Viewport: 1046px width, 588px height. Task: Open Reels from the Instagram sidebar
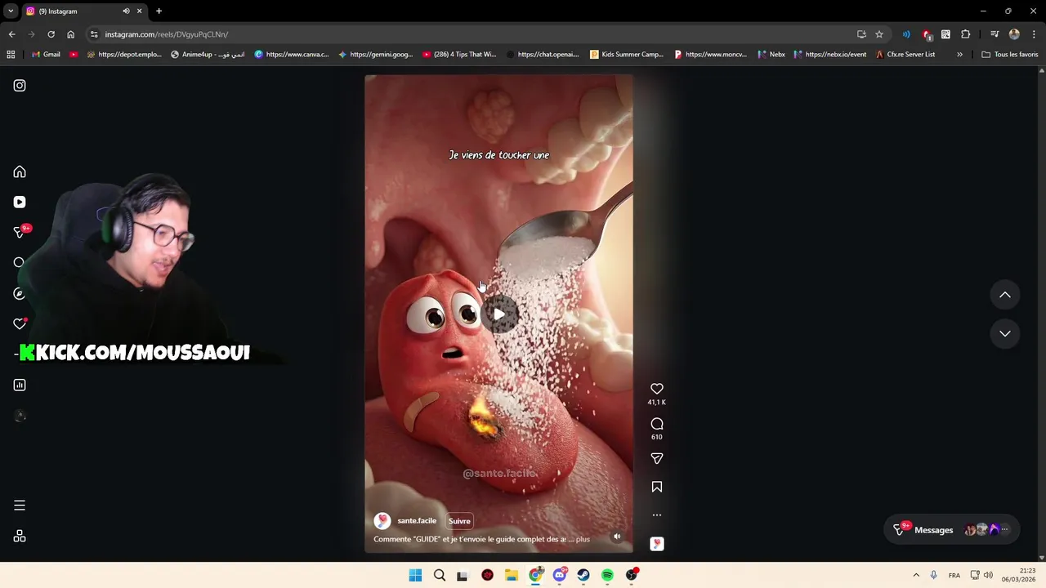(x=20, y=202)
